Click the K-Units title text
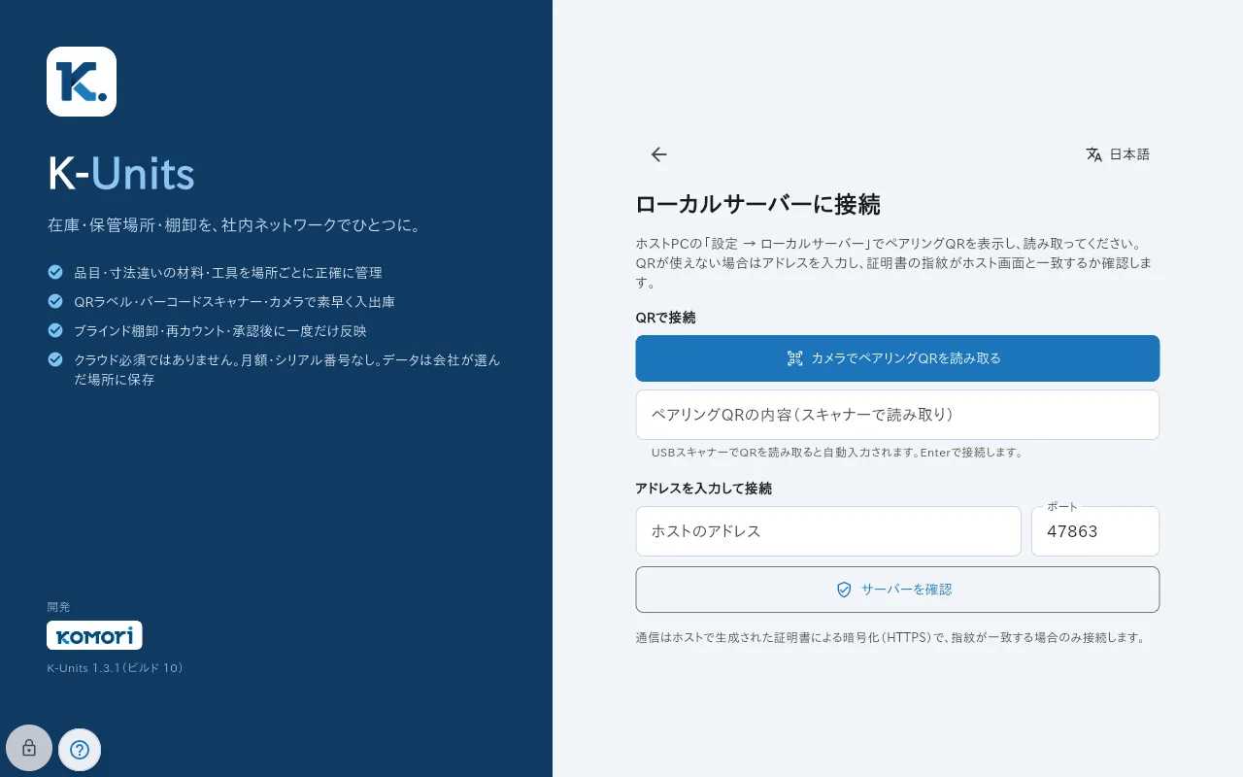This screenshot has height=777, width=1243. [121, 174]
